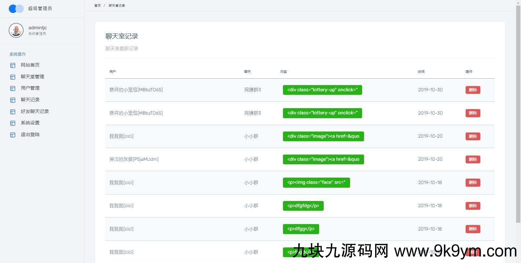Image resolution: width=521 pixels, height=263 pixels.
Task: Click the icon next to 系统设置
Action: [x=13, y=123]
